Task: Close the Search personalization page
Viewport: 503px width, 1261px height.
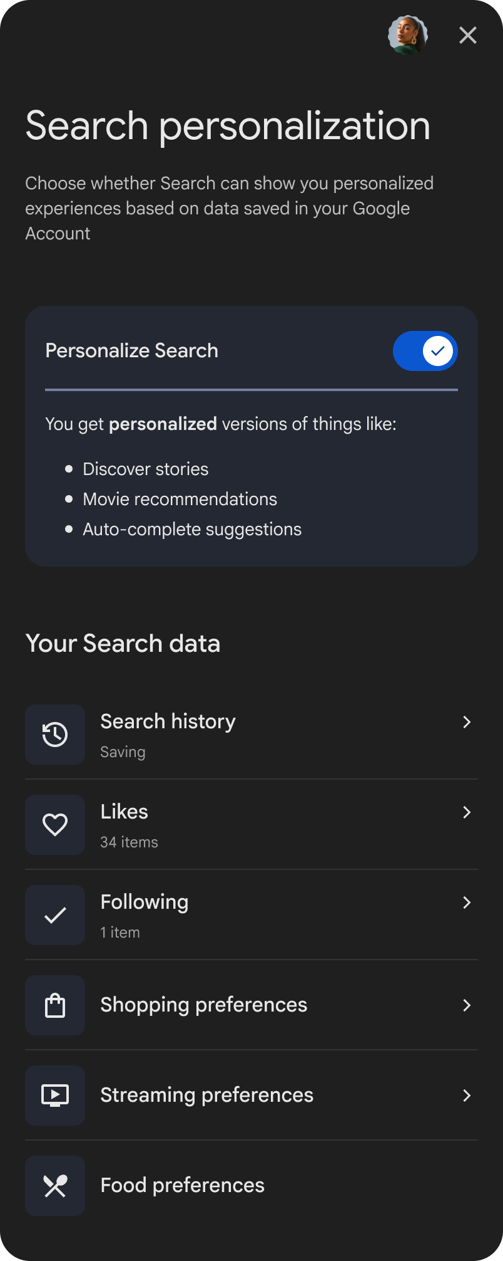Action: (x=468, y=36)
